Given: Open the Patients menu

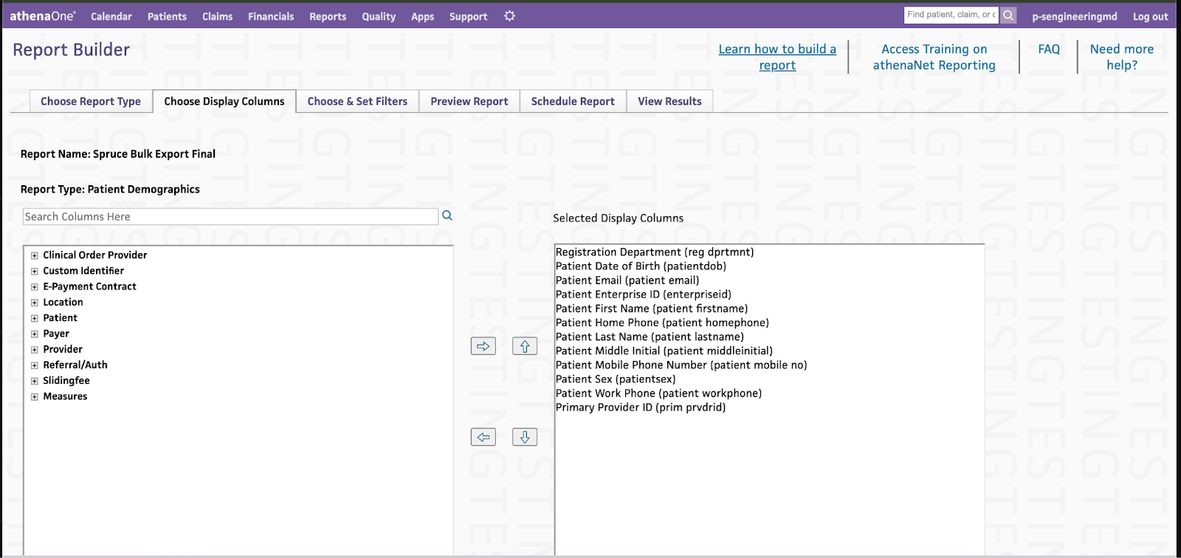Looking at the screenshot, I should click(x=167, y=16).
